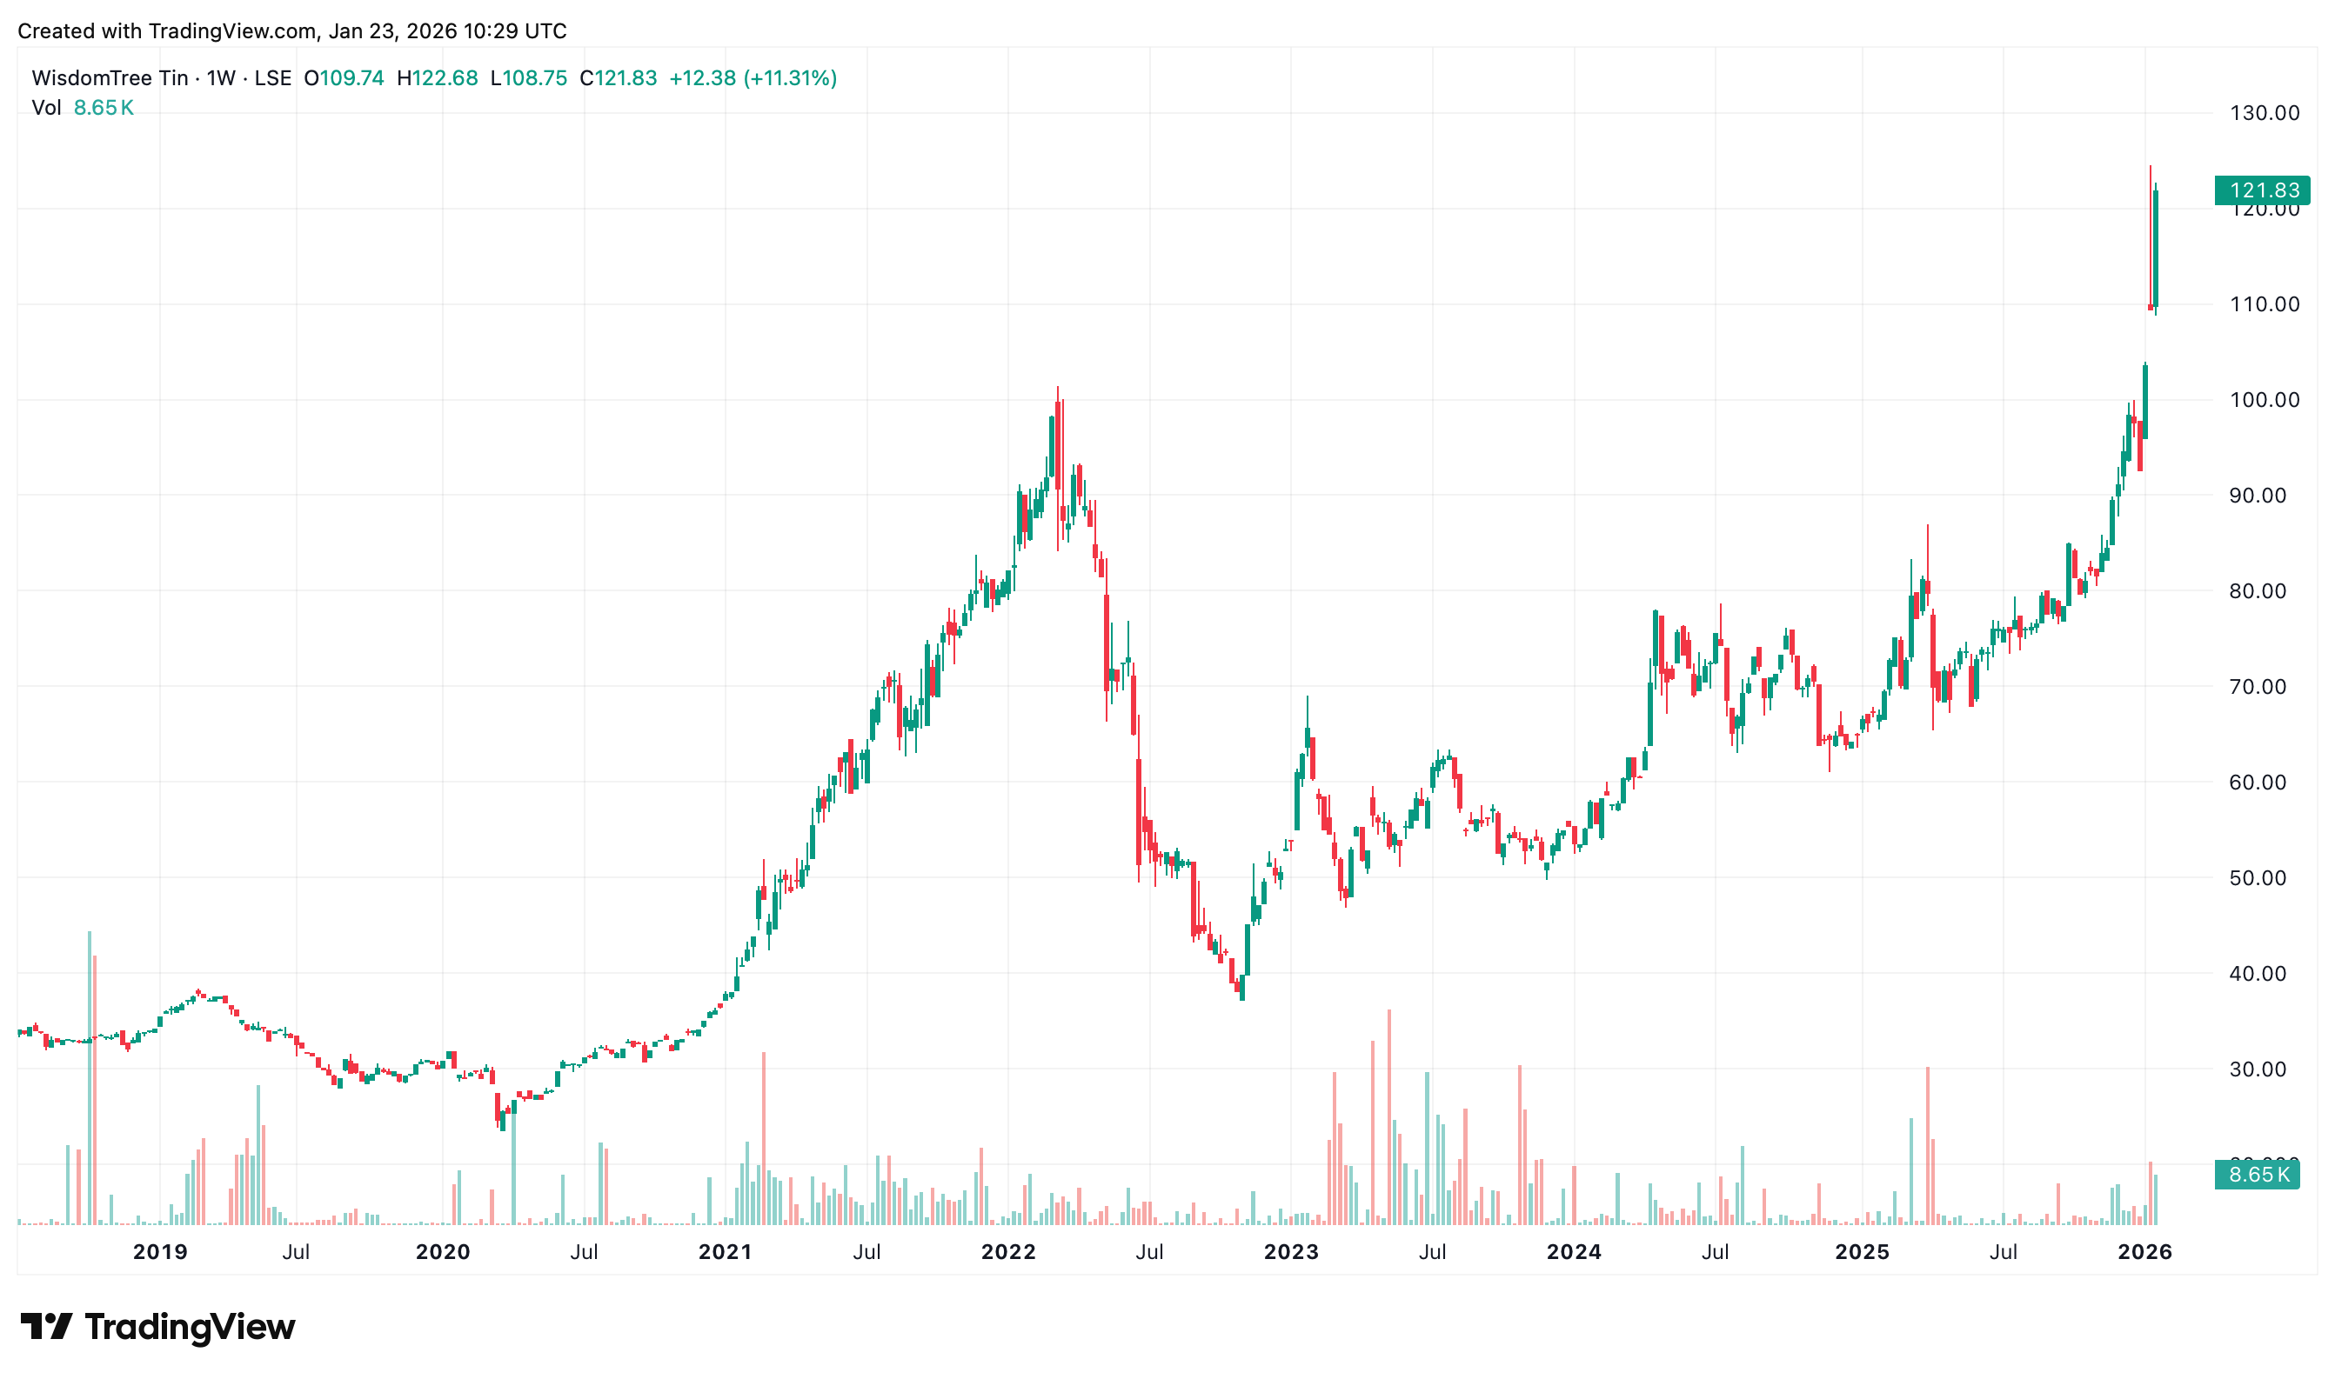Click the 2019 label on time axis

click(x=160, y=1252)
